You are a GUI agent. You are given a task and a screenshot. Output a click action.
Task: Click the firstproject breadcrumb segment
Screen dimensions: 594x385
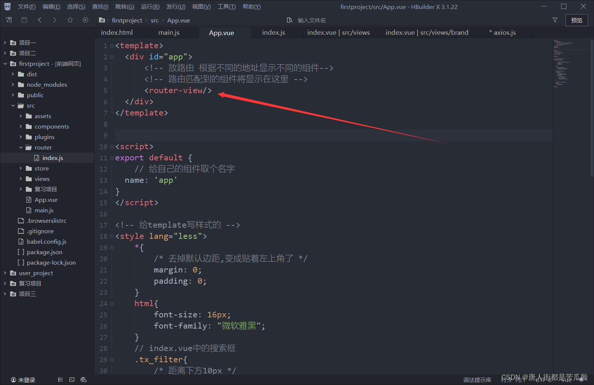click(x=127, y=20)
